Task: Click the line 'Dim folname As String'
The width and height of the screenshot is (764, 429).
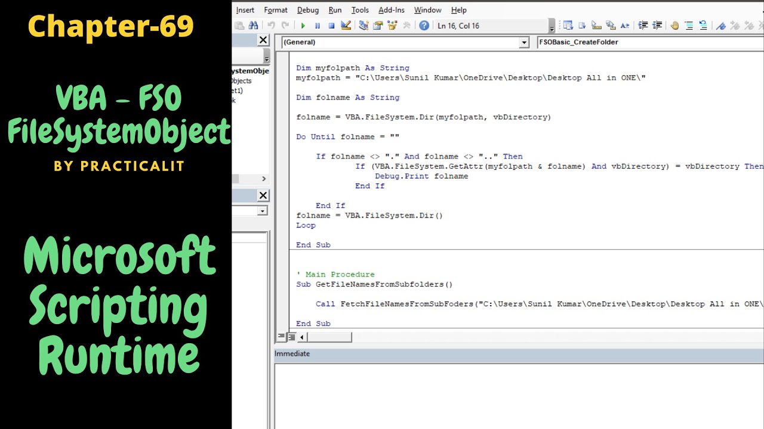Action: (x=348, y=97)
